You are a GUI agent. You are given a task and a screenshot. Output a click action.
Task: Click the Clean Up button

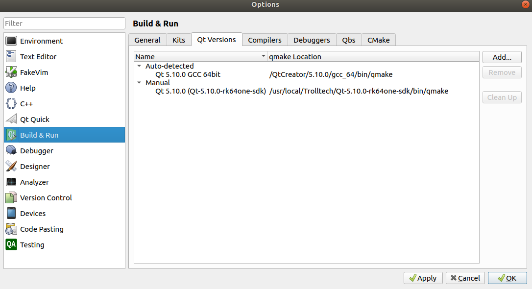pyautogui.click(x=502, y=97)
